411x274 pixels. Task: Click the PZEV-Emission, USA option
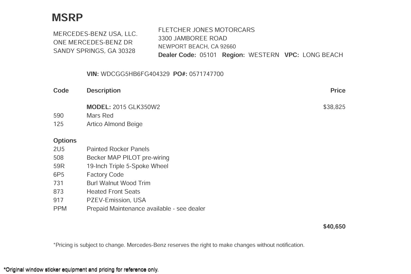[x=116, y=200]
